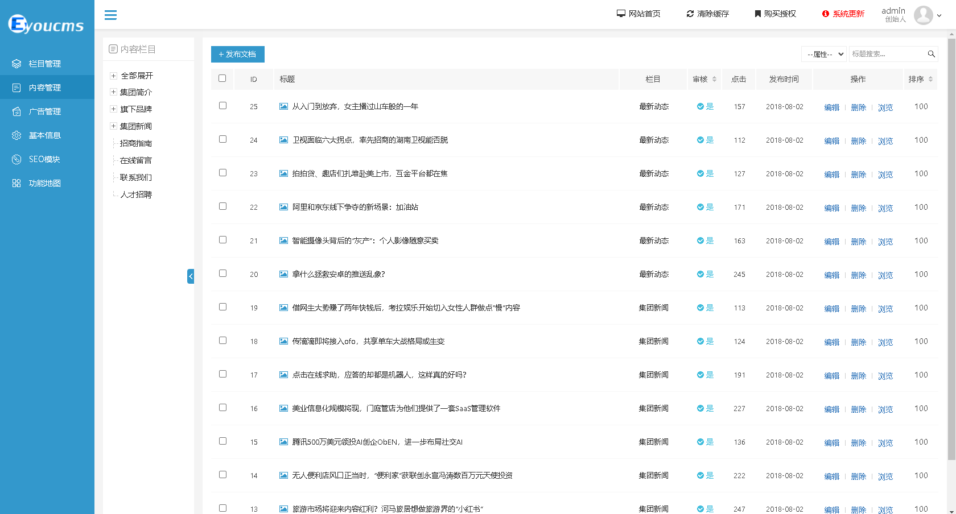Click the approved check icon in row 16
The width and height of the screenshot is (956, 514).
click(700, 408)
